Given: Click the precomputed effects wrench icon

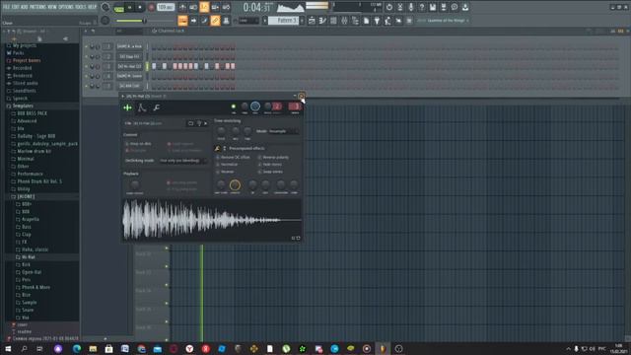Looking at the screenshot, I should pyautogui.click(x=217, y=149).
